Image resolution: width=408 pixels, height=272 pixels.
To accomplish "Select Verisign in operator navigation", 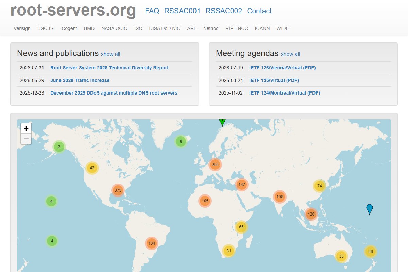I will [x=22, y=28].
